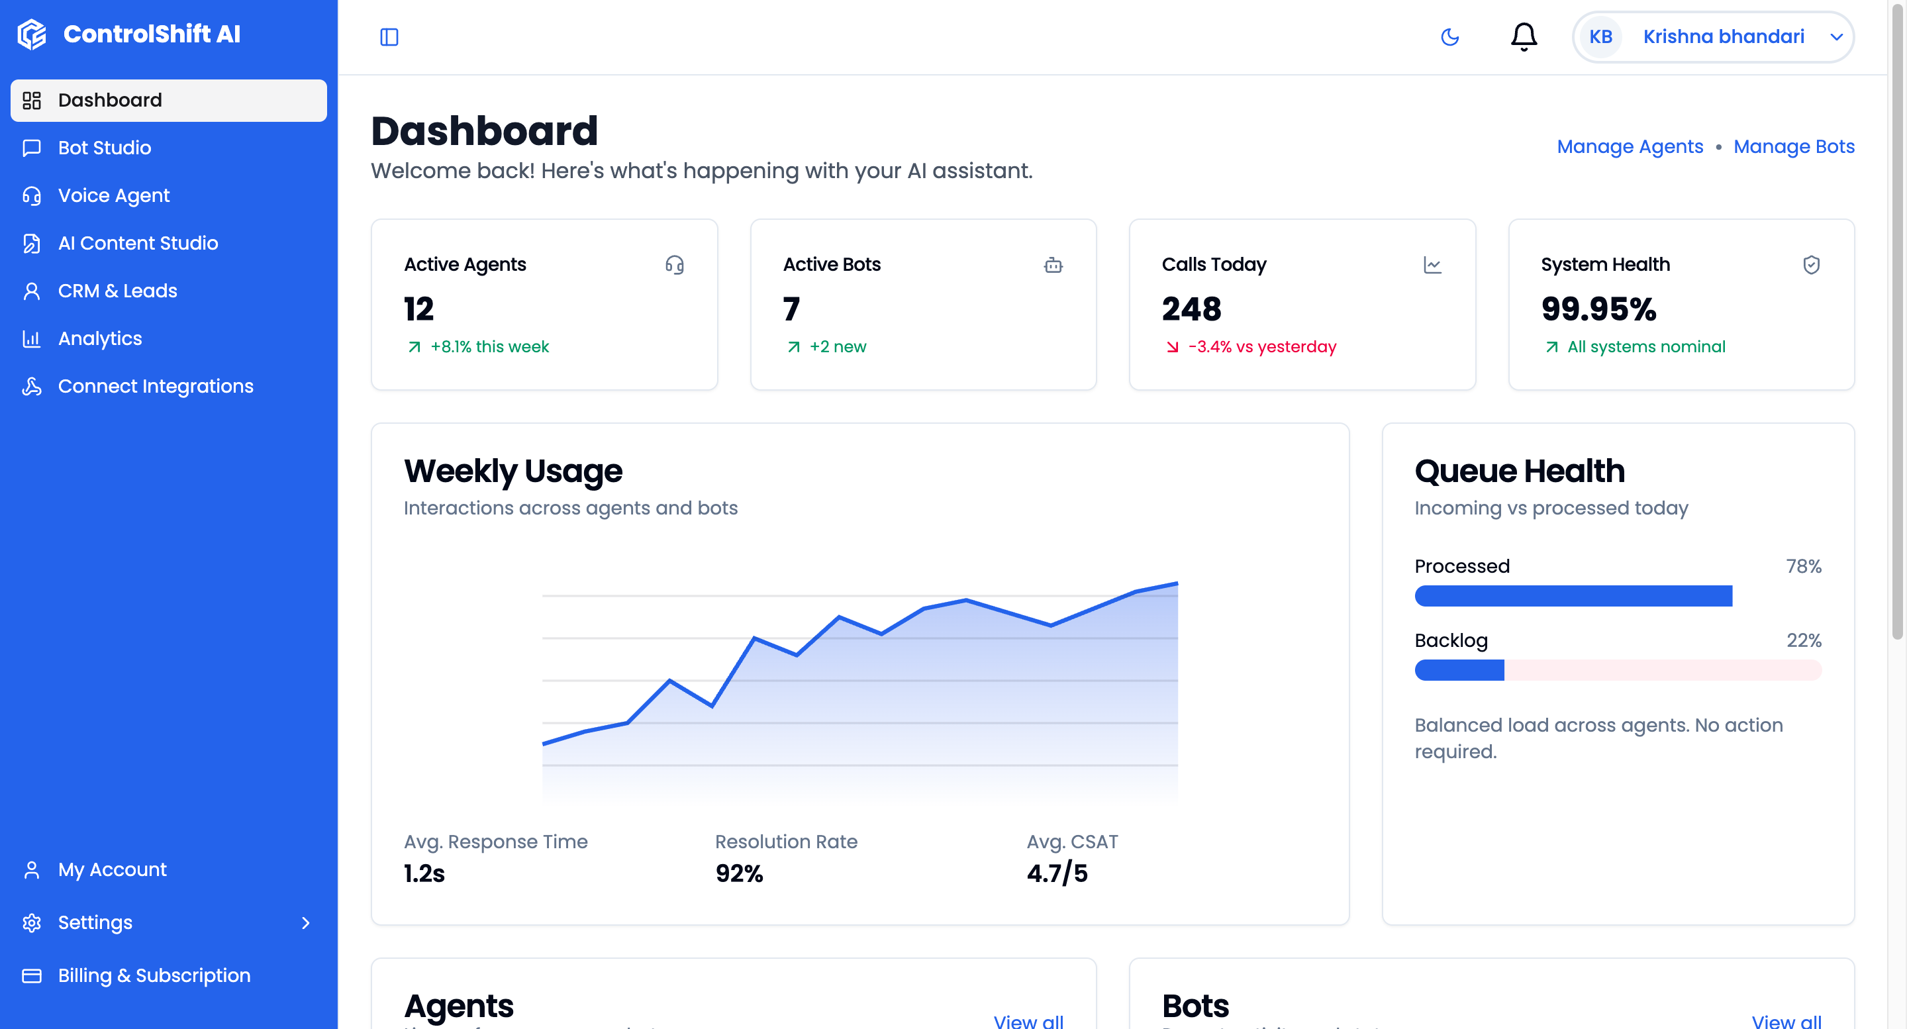1907x1029 pixels.
Task: Click the Manage Agents link
Action: click(1630, 146)
